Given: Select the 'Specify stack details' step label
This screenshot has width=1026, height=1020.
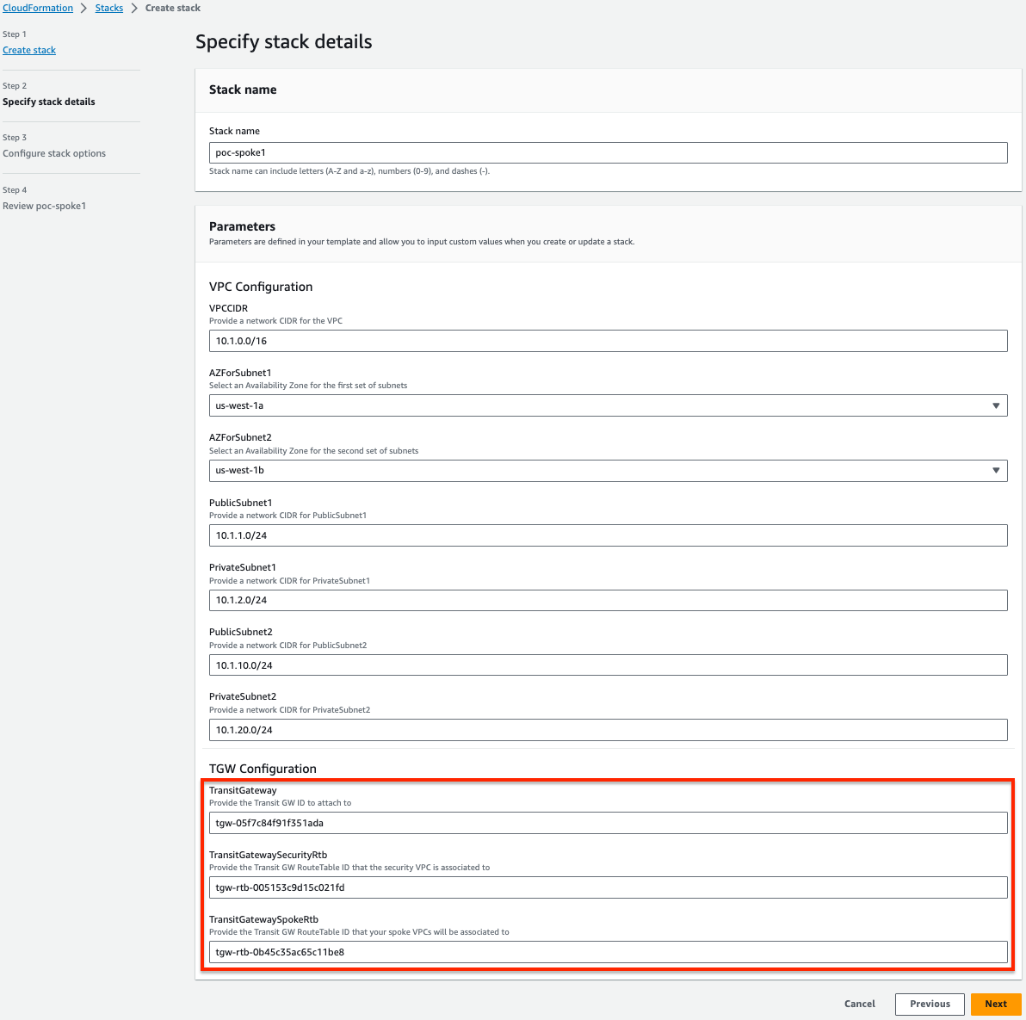Looking at the screenshot, I should click(x=49, y=102).
